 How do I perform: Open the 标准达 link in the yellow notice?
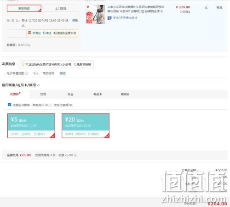pos(47,33)
